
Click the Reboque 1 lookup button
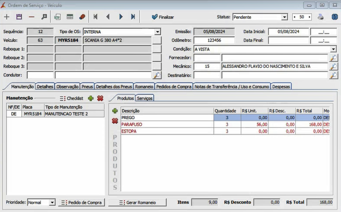tap(157, 49)
